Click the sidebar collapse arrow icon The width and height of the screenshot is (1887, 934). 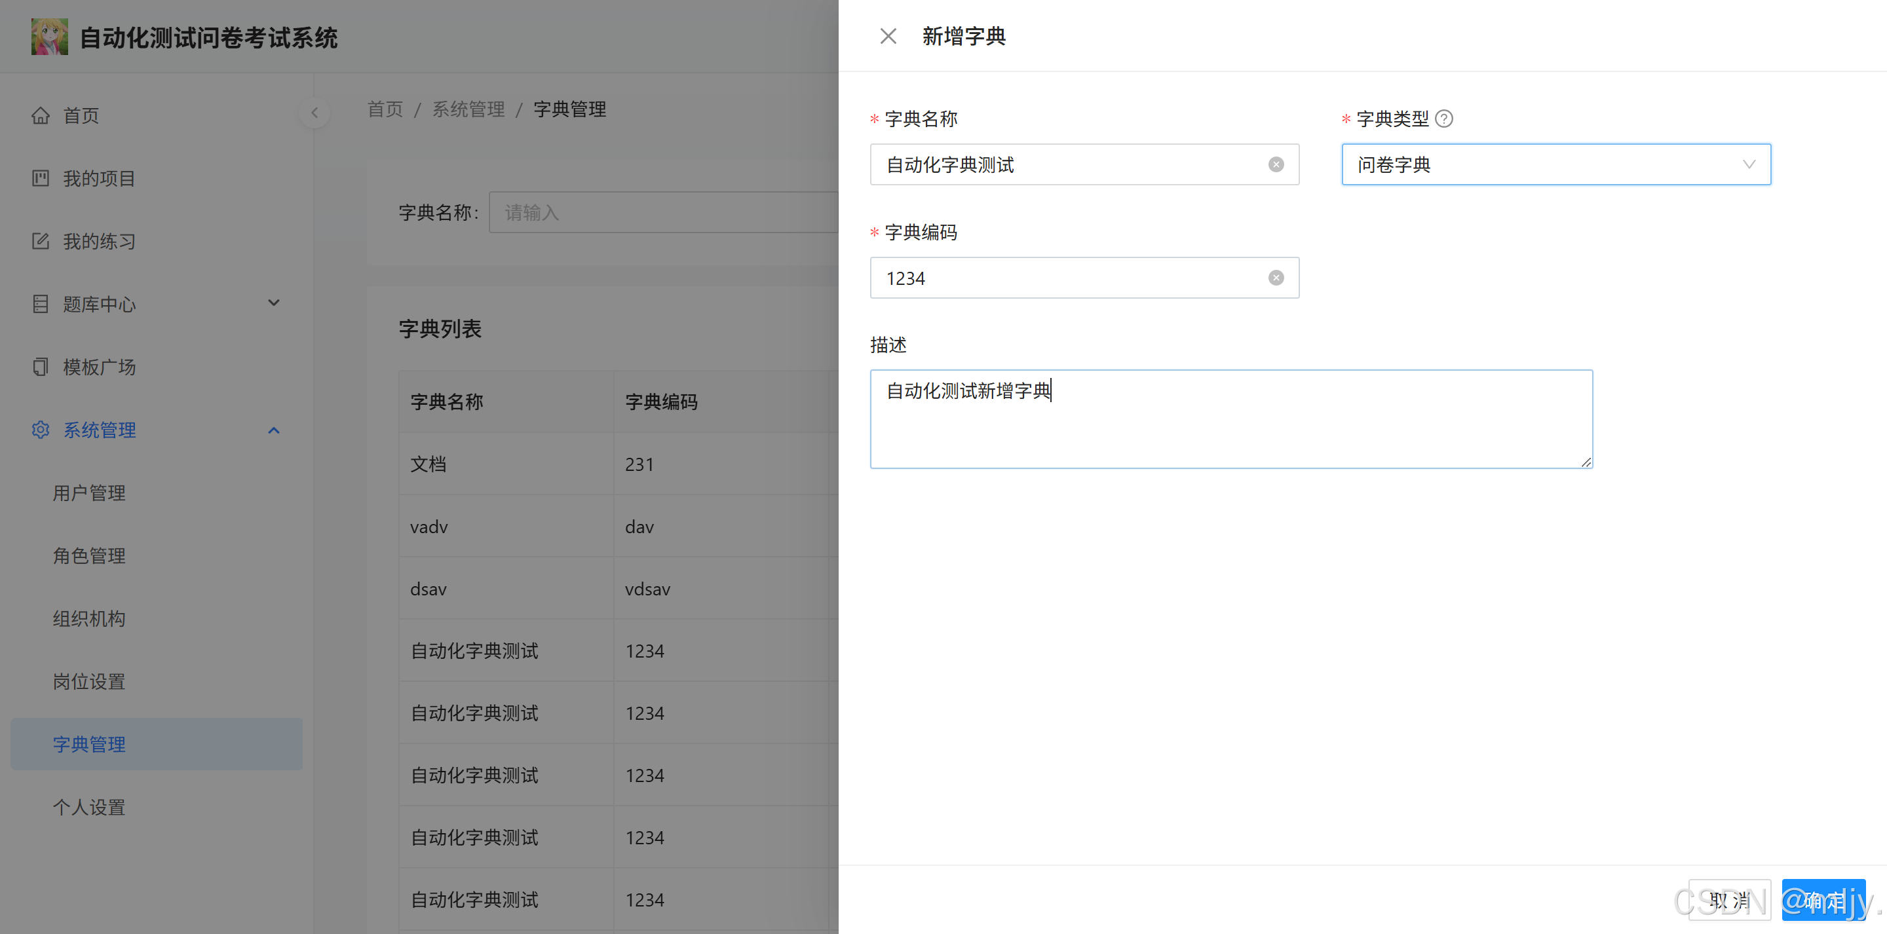(314, 113)
